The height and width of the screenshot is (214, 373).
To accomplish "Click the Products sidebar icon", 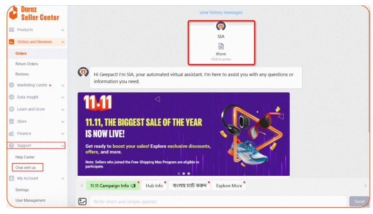I will (12, 30).
